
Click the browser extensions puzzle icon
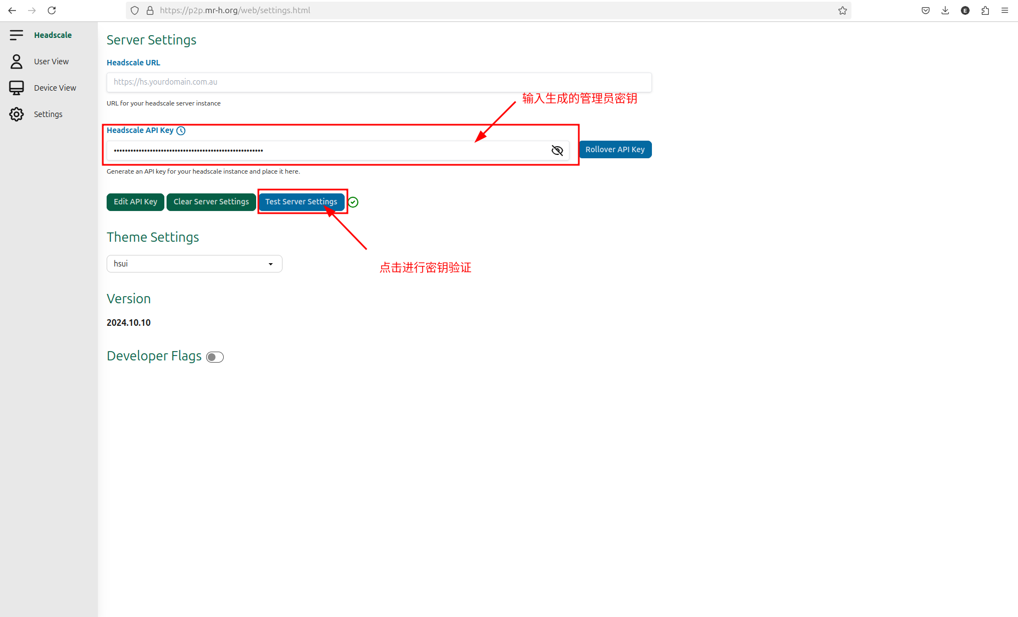tap(985, 10)
